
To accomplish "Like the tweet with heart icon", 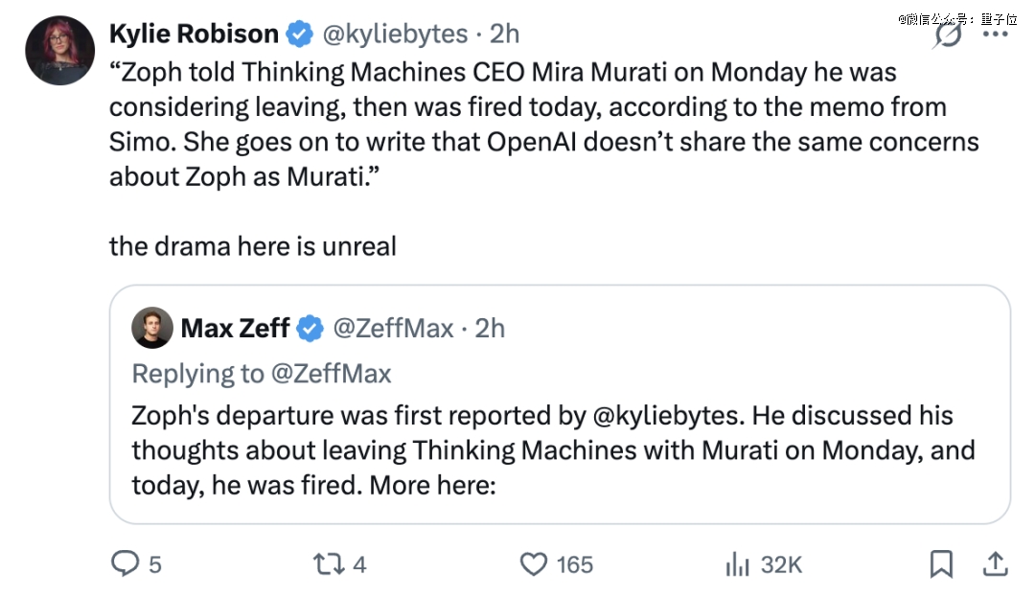I will pos(534,564).
